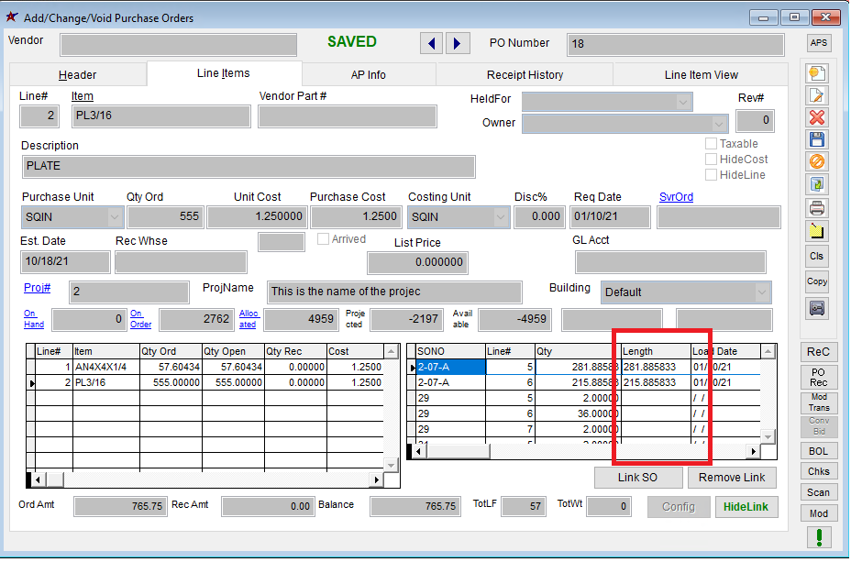Open the AP Info tab
Image resolution: width=851 pixels, height=562 pixels.
click(x=368, y=75)
